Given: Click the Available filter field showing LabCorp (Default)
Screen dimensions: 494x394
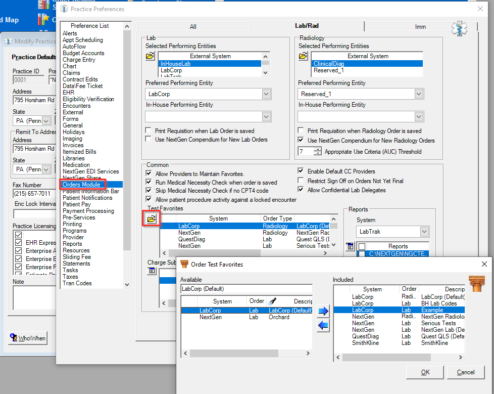Looking at the screenshot, I should (x=246, y=289).
